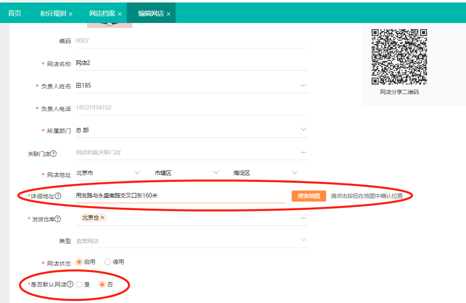The height and width of the screenshot is (303, 466).
Task: Click the ellipsis icon in 发货仓库 row
Action: [x=303, y=218]
